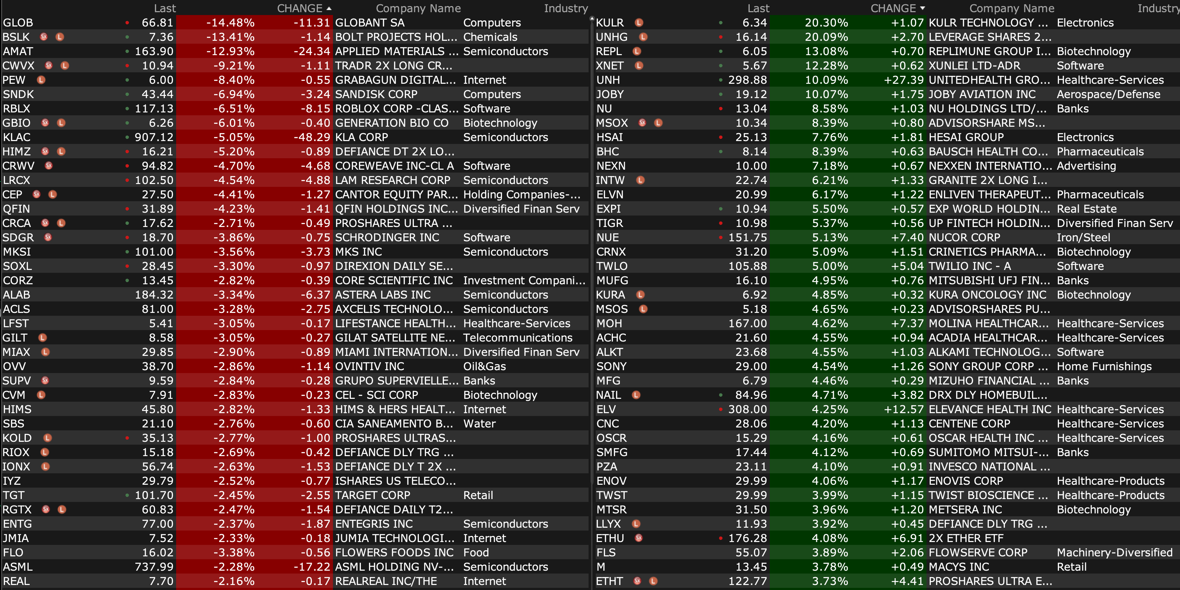Click the S badge beside SDGR ticker

pyautogui.click(x=48, y=237)
